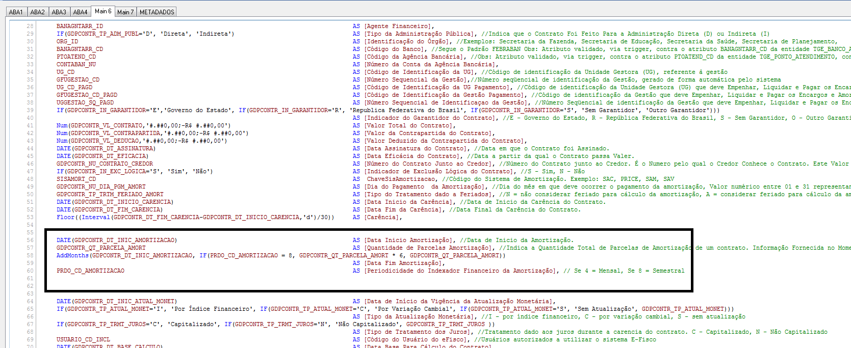
Task: Click GDPCONTR_NU_DIA_PGM_AMORT field
Action: point(101,186)
